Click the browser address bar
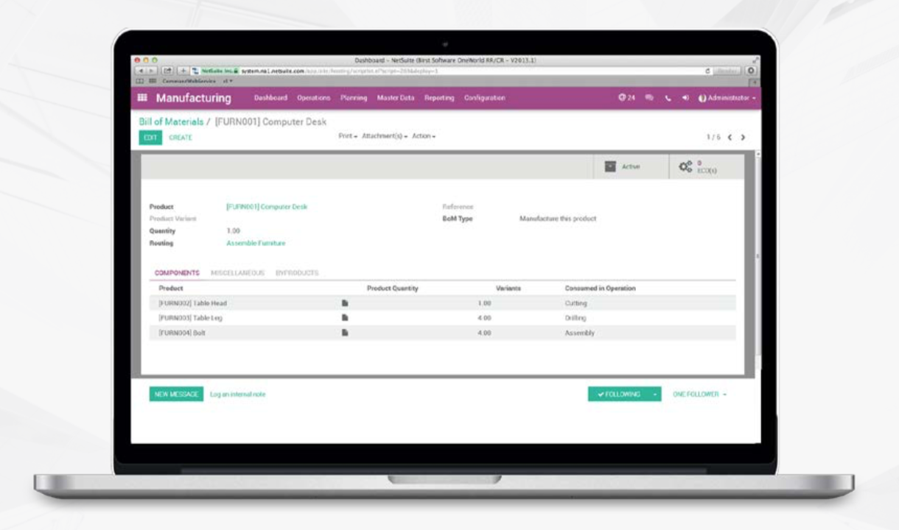 [450, 71]
